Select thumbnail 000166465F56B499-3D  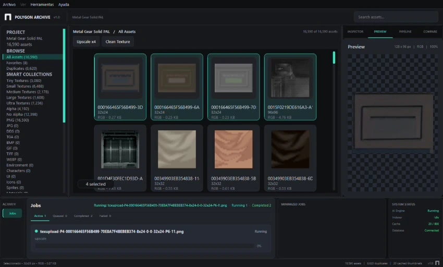click(120, 87)
